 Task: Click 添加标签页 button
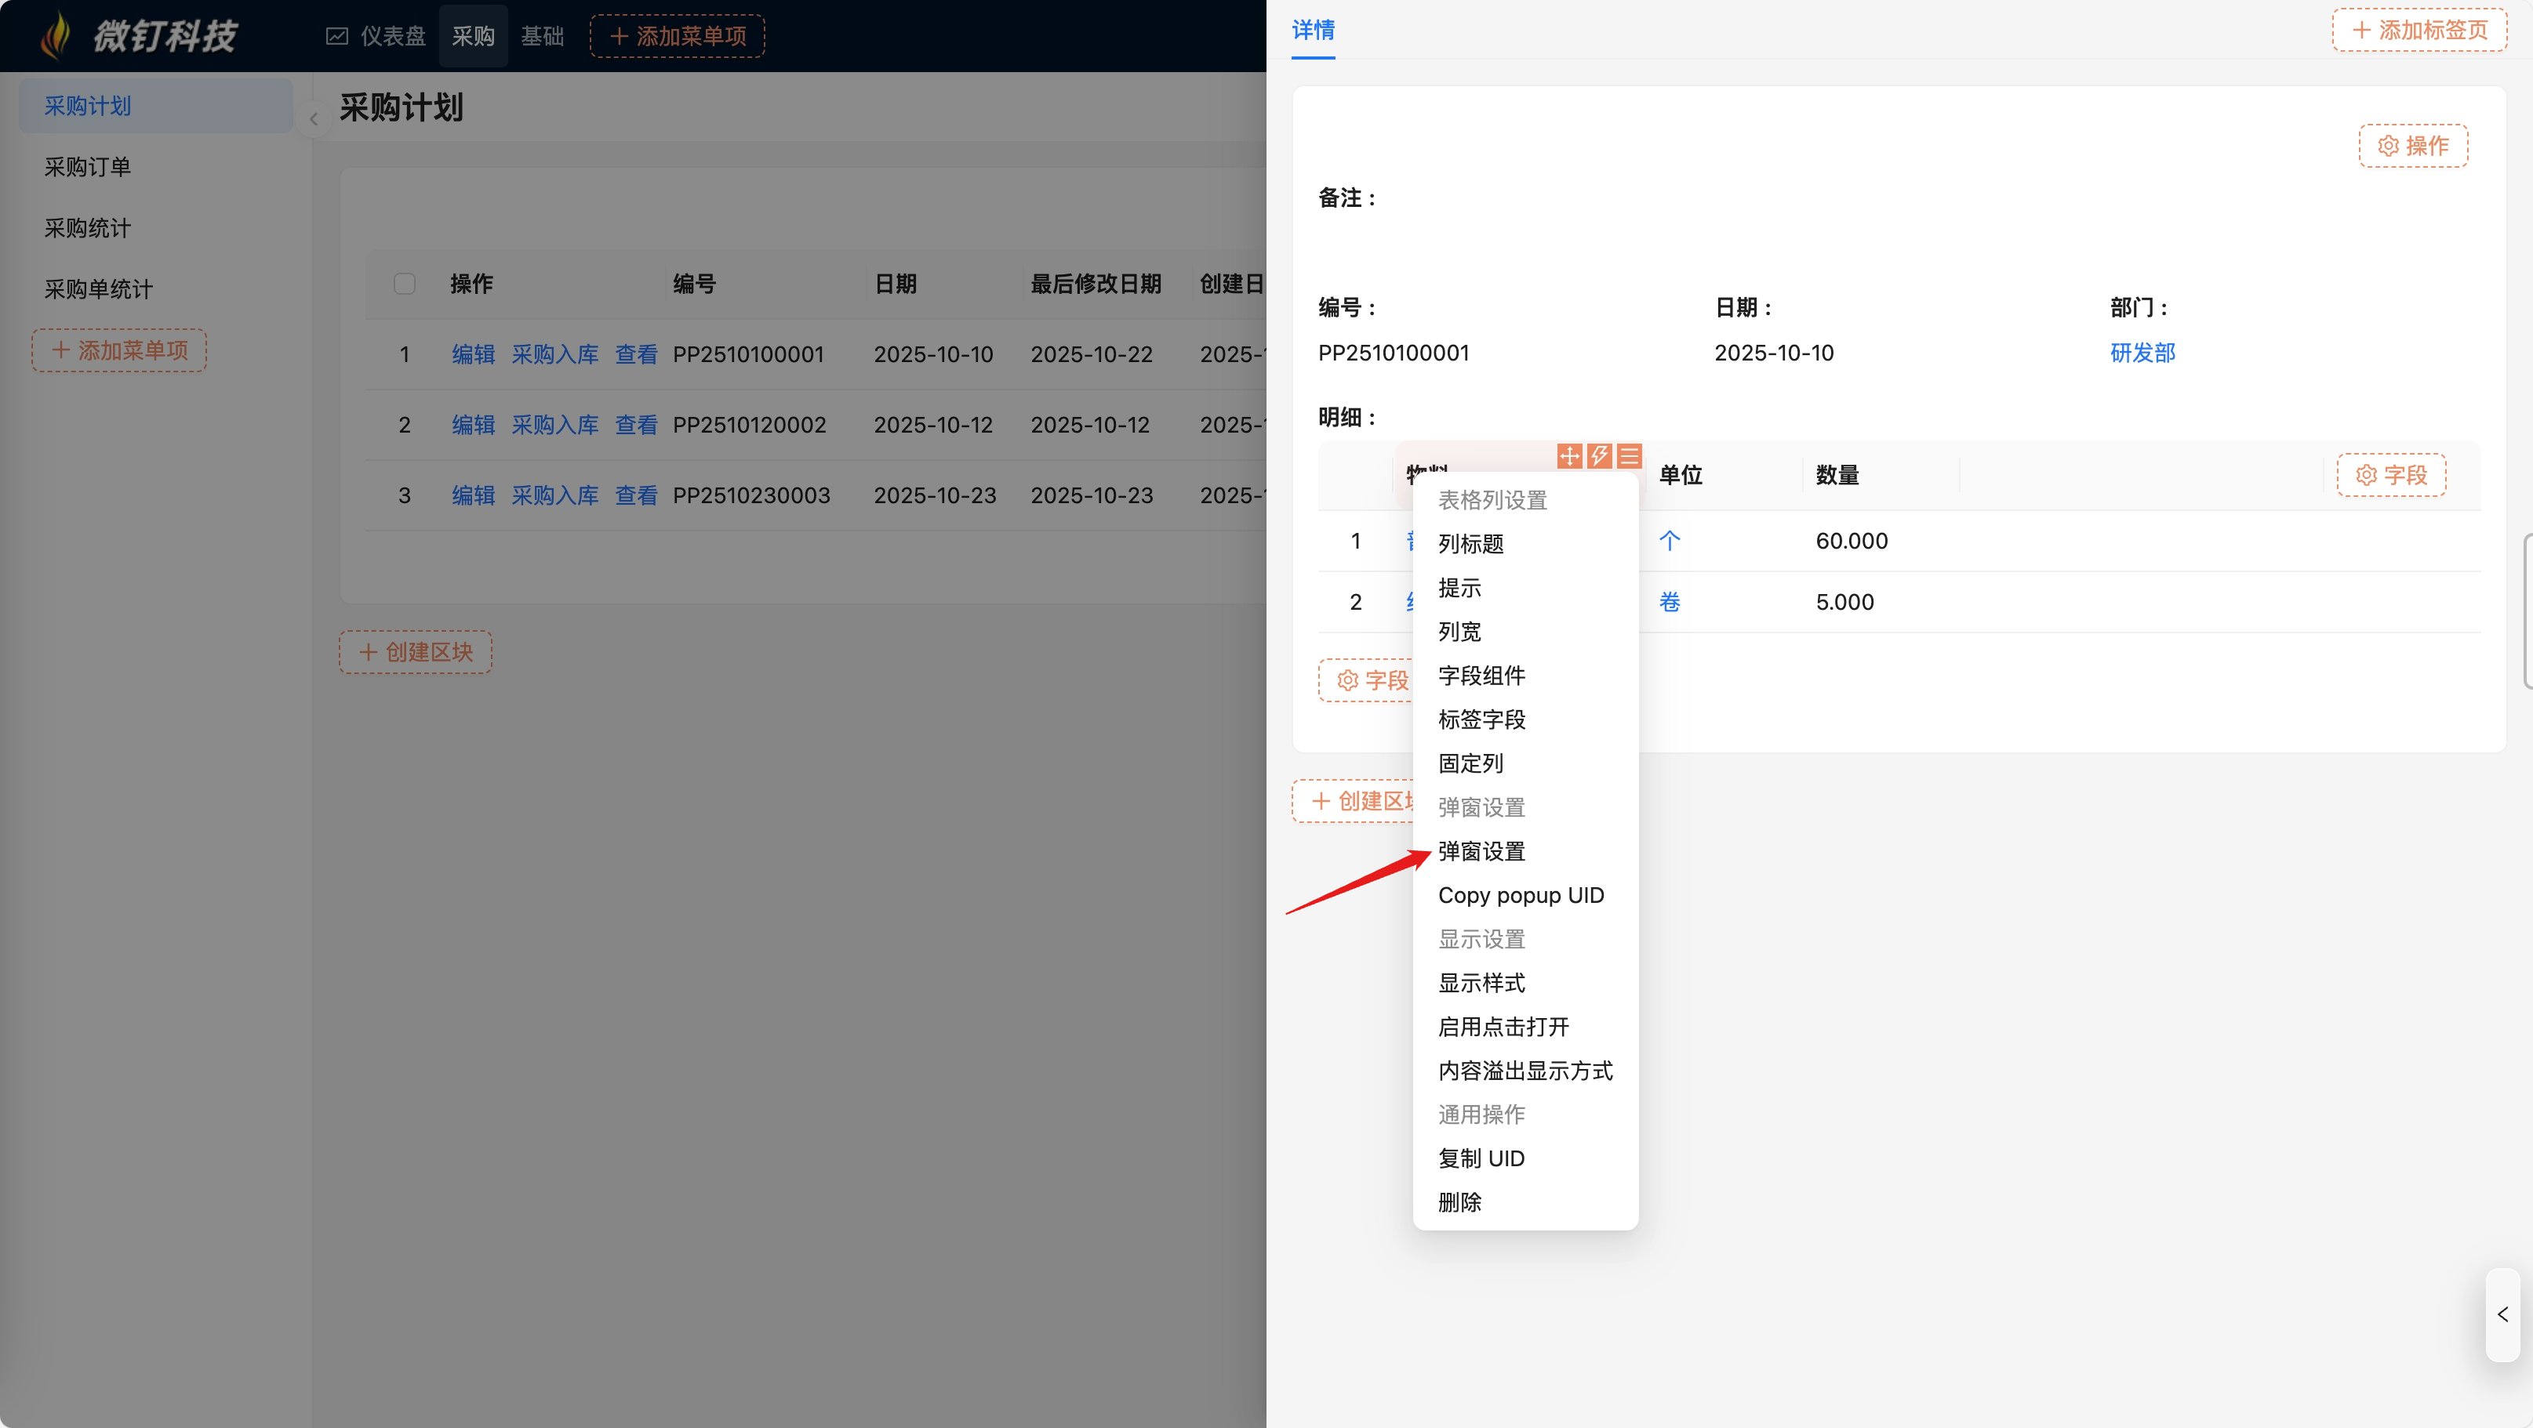point(2419,31)
